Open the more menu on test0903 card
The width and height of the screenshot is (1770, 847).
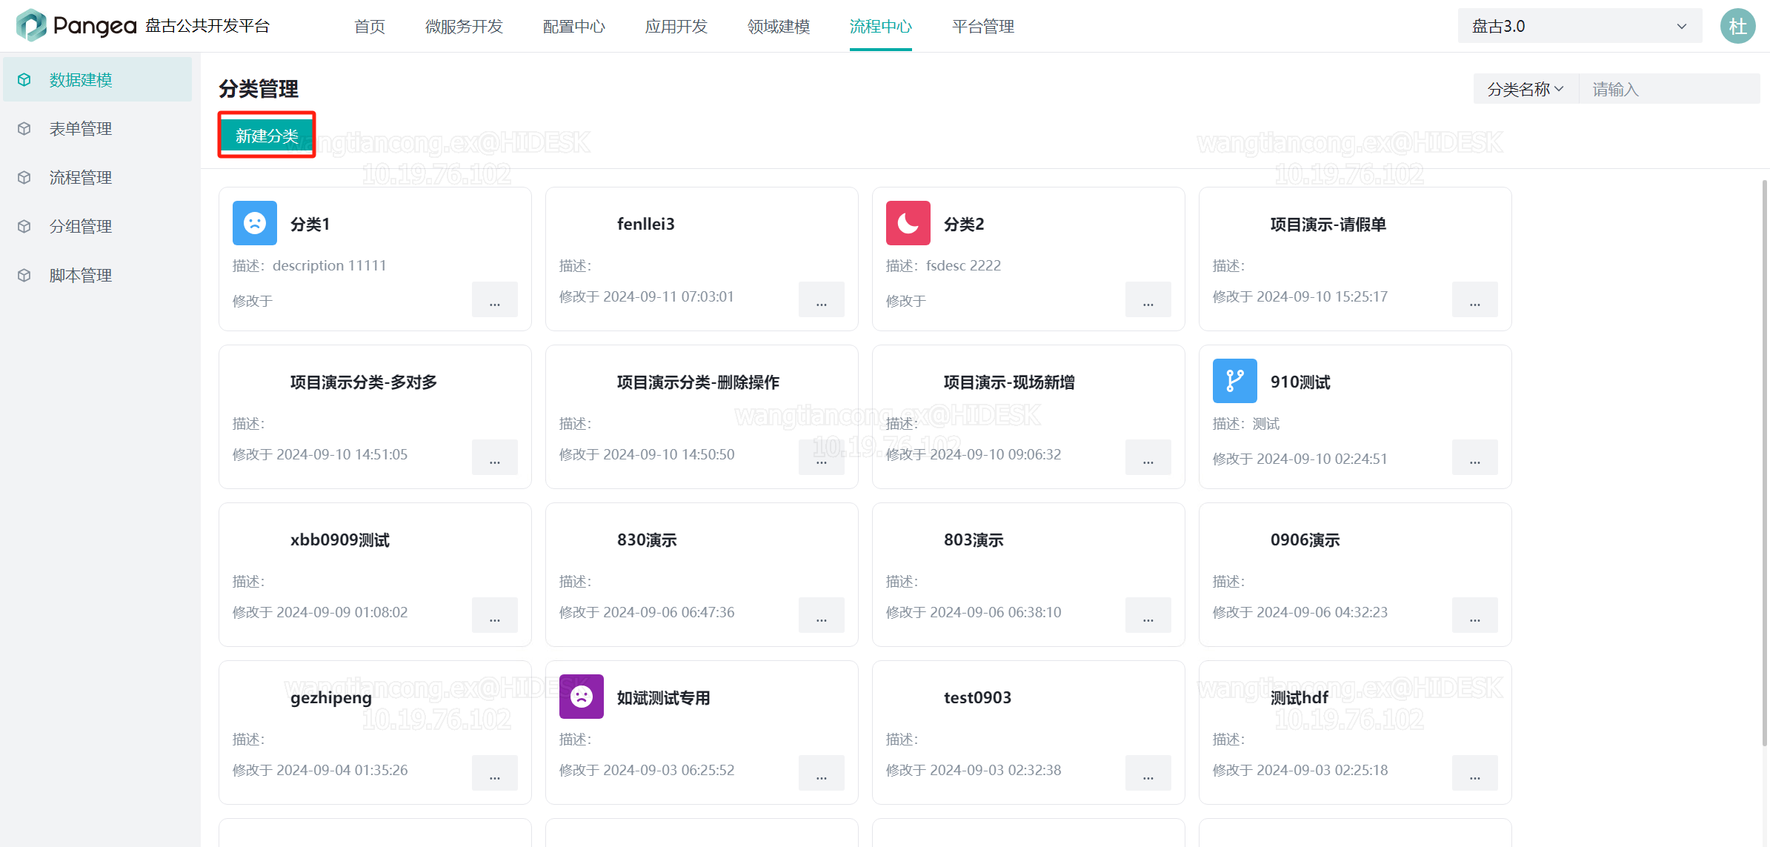[1148, 773]
